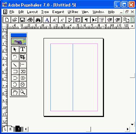The height and width of the screenshot is (134, 136).
Task: Select the Ellipse tool
Action: [15, 78]
